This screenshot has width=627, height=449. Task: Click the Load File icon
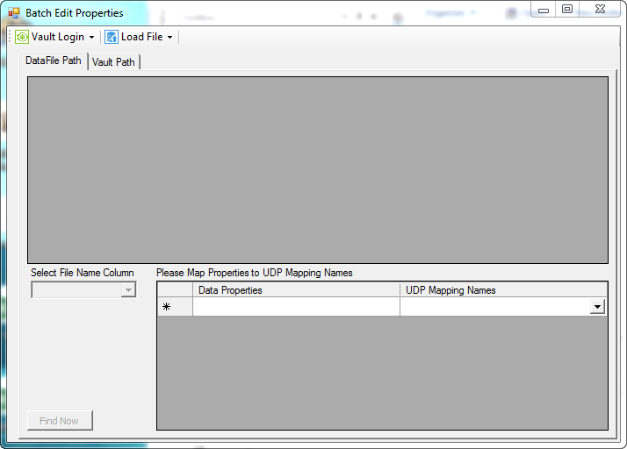pyautogui.click(x=112, y=37)
